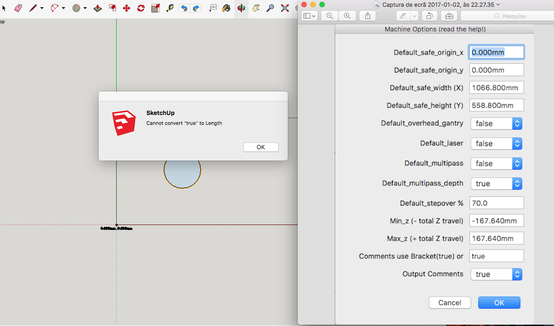Dismiss the SketchUp error with OK

pyautogui.click(x=261, y=147)
